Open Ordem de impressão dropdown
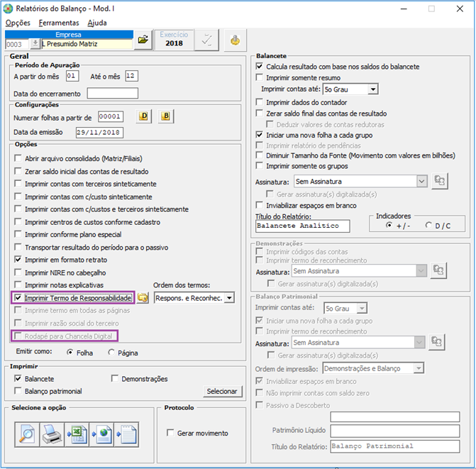 (x=419, y=368)
